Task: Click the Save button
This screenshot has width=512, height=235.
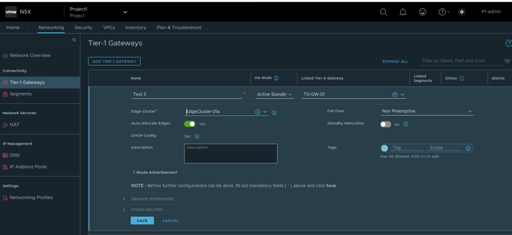Action: tap(142, 221)
